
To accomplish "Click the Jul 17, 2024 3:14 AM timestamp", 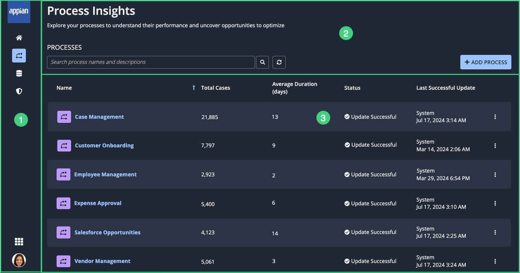I will [441, 120].
